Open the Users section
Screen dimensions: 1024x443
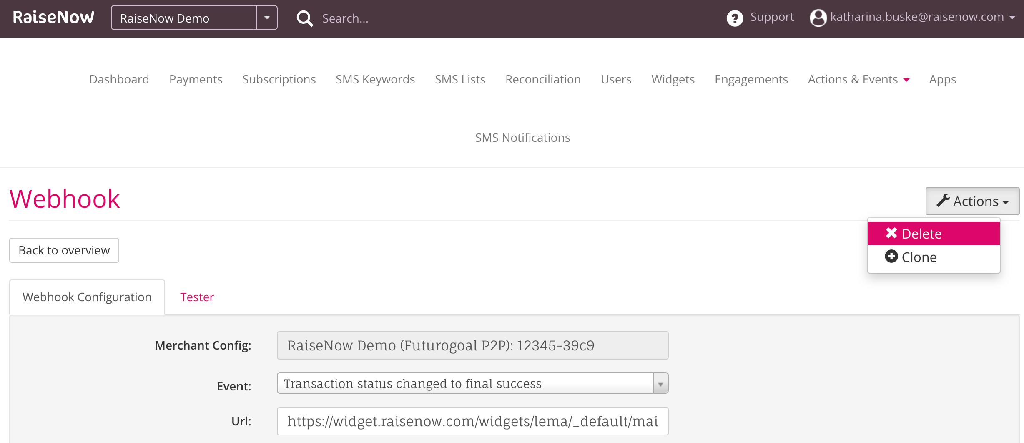tap(616, 79)
